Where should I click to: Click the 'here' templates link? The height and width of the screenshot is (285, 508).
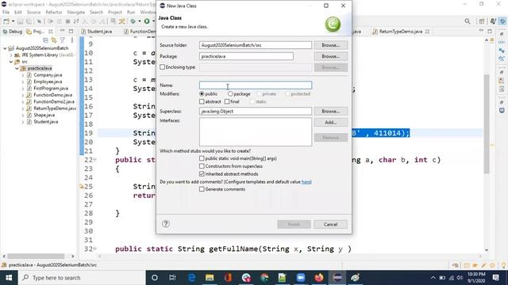(306, 182)
